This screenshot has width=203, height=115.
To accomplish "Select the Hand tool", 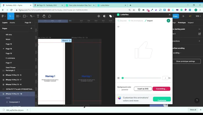I will coord(44,16).
